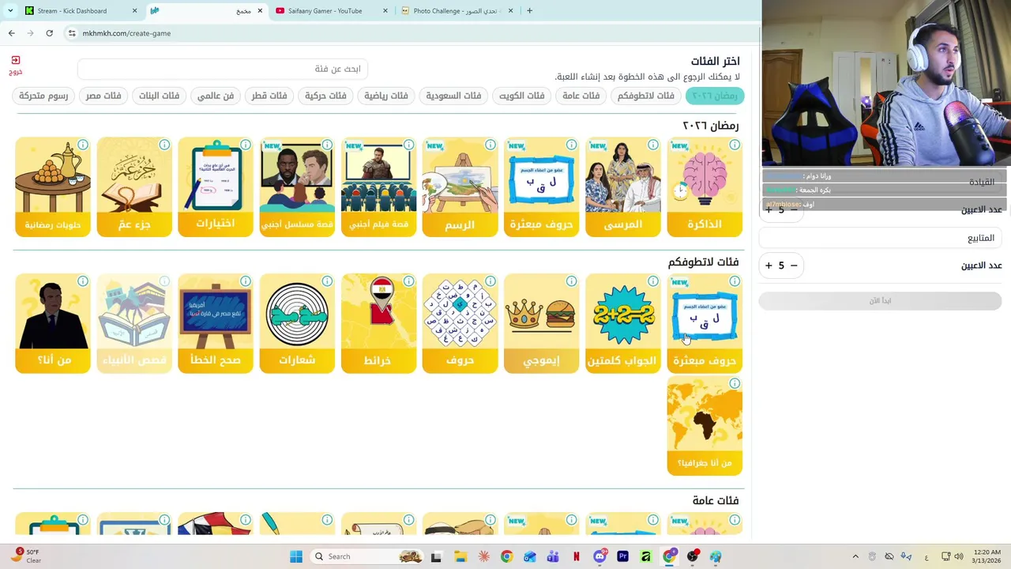Screen dimensions: 1011x569
Task: Show hidden icons chevron in system tray
Action: pyautogui.click(x=855, y=556)
